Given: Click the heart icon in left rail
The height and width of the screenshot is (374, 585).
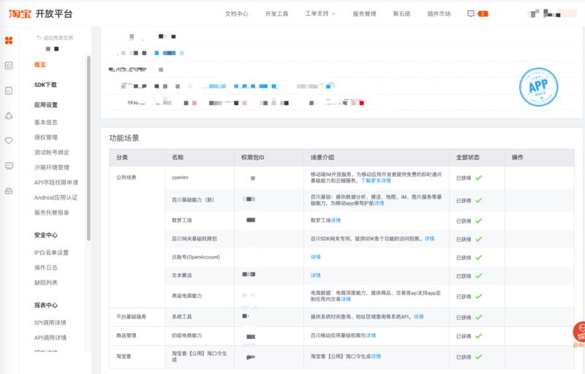Looking at the screenshot, I should point(9,140).
